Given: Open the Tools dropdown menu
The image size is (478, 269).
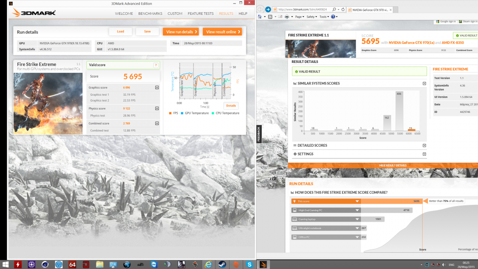Looking at the screenshot, I should click(324, 17).
